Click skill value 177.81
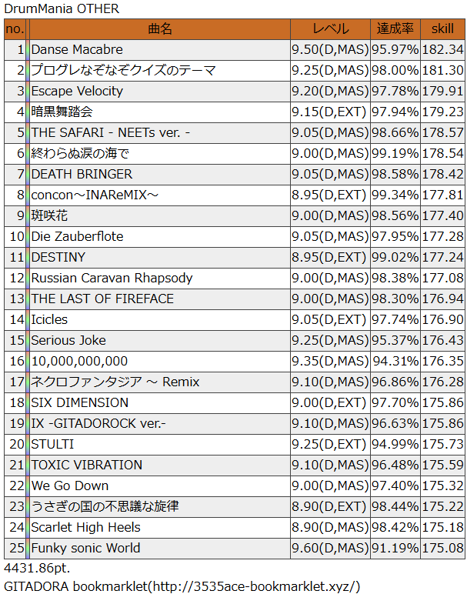Viewport: 467px width, 594px height. click(x=442, y=195)
